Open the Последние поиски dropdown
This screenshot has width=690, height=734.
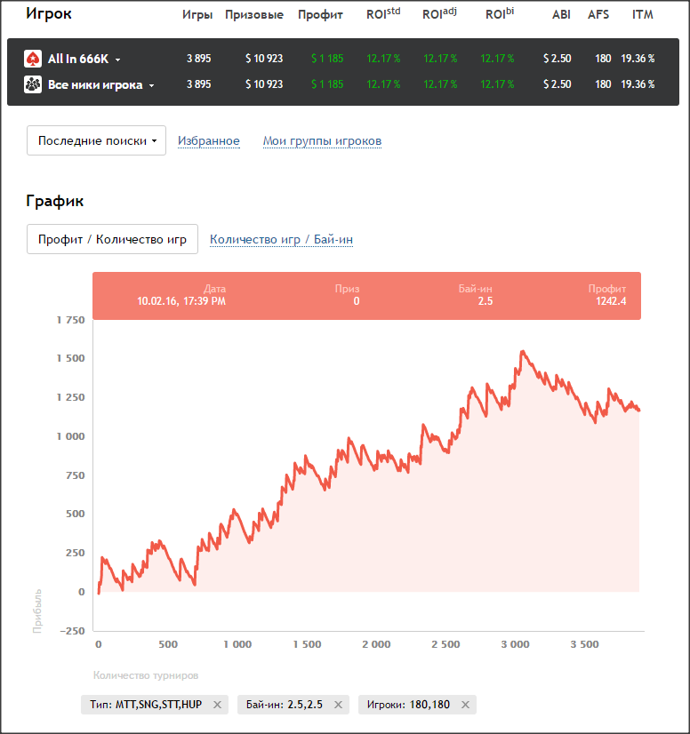(x=97, y=140)
